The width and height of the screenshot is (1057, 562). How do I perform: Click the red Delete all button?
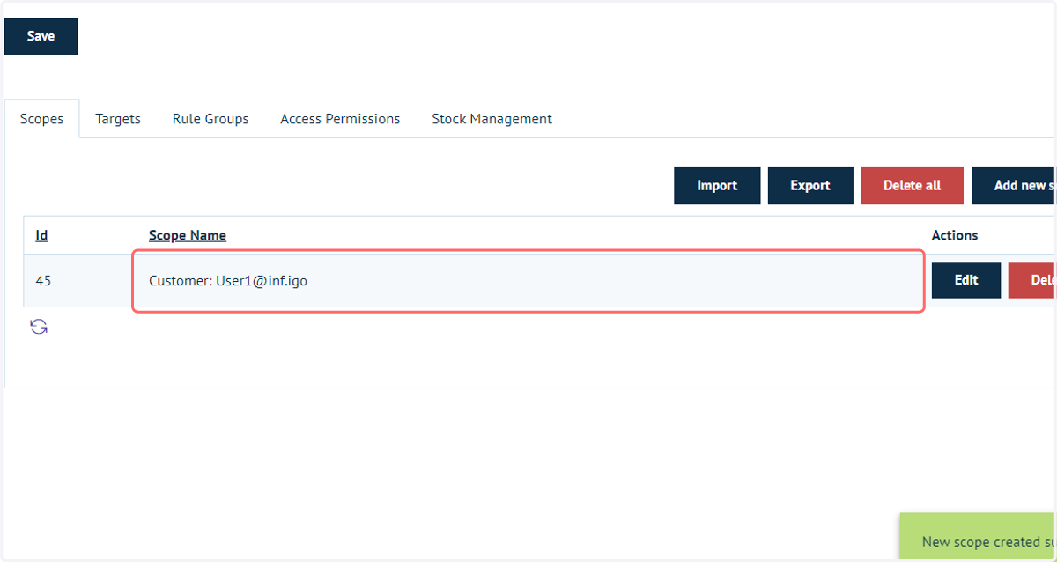[x=912, y=186]
